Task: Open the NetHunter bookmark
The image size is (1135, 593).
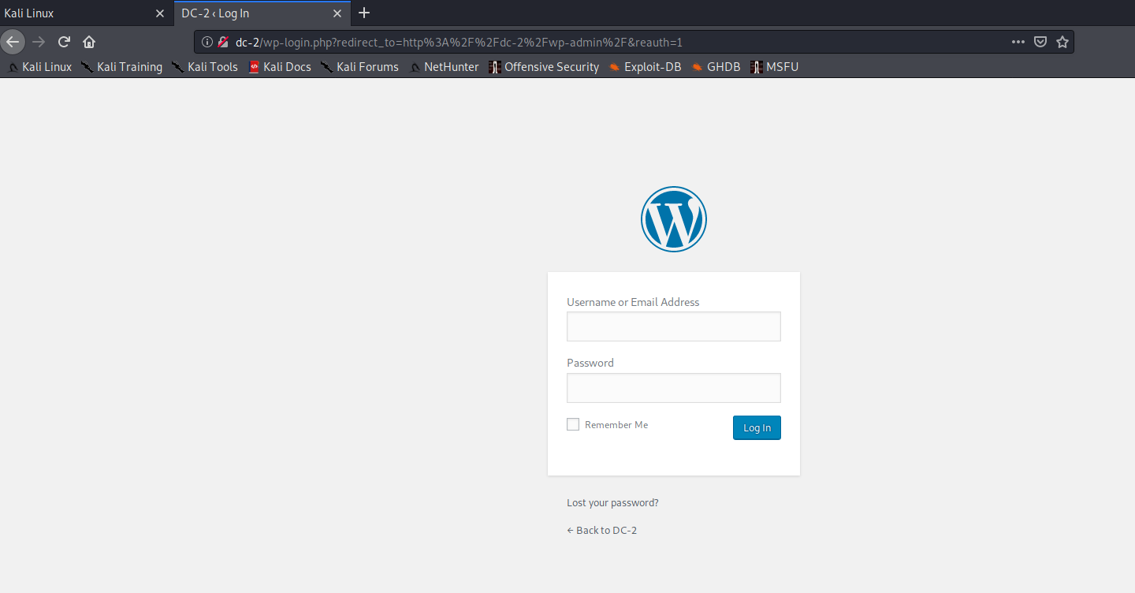Action: [x=445, y=67]
